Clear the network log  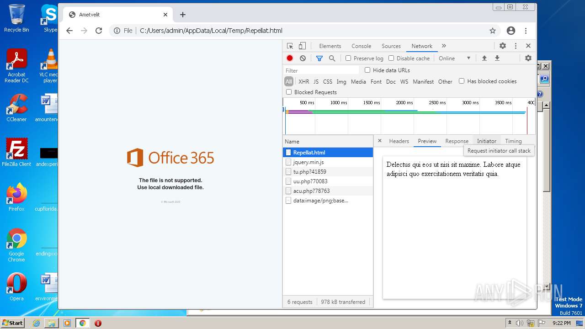coord(303,58)
